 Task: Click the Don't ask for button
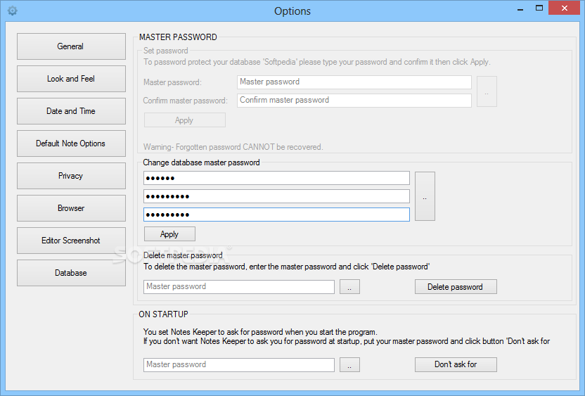(x=456, y=364)
